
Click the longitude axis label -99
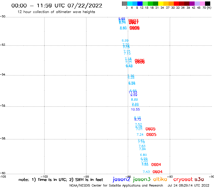point(86,177)
